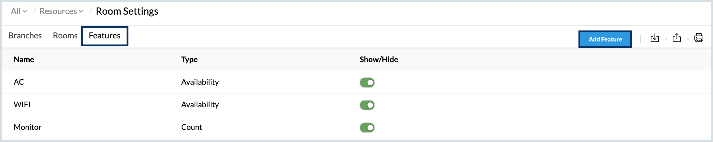Click the Type column header
713x142 pixels.
click(x=189, y=59)
